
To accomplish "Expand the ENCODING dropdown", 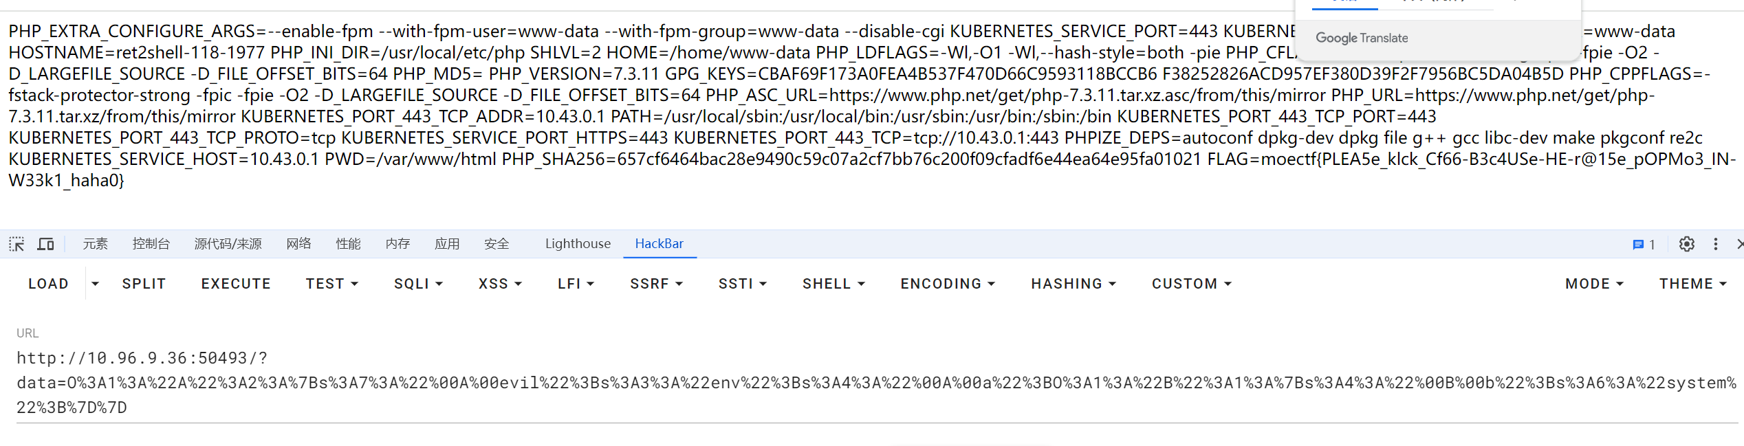I will [x=948, y=284].
